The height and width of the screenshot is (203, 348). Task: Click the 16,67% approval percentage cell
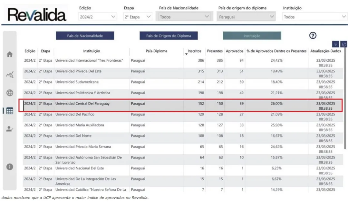point(276,136)
